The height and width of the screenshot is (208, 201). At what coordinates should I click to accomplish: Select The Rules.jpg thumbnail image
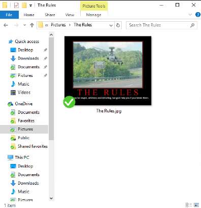(108, 71)
